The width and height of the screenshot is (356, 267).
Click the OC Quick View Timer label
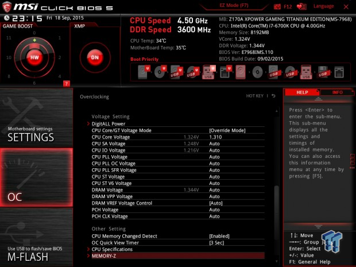(x=115, y=243)
